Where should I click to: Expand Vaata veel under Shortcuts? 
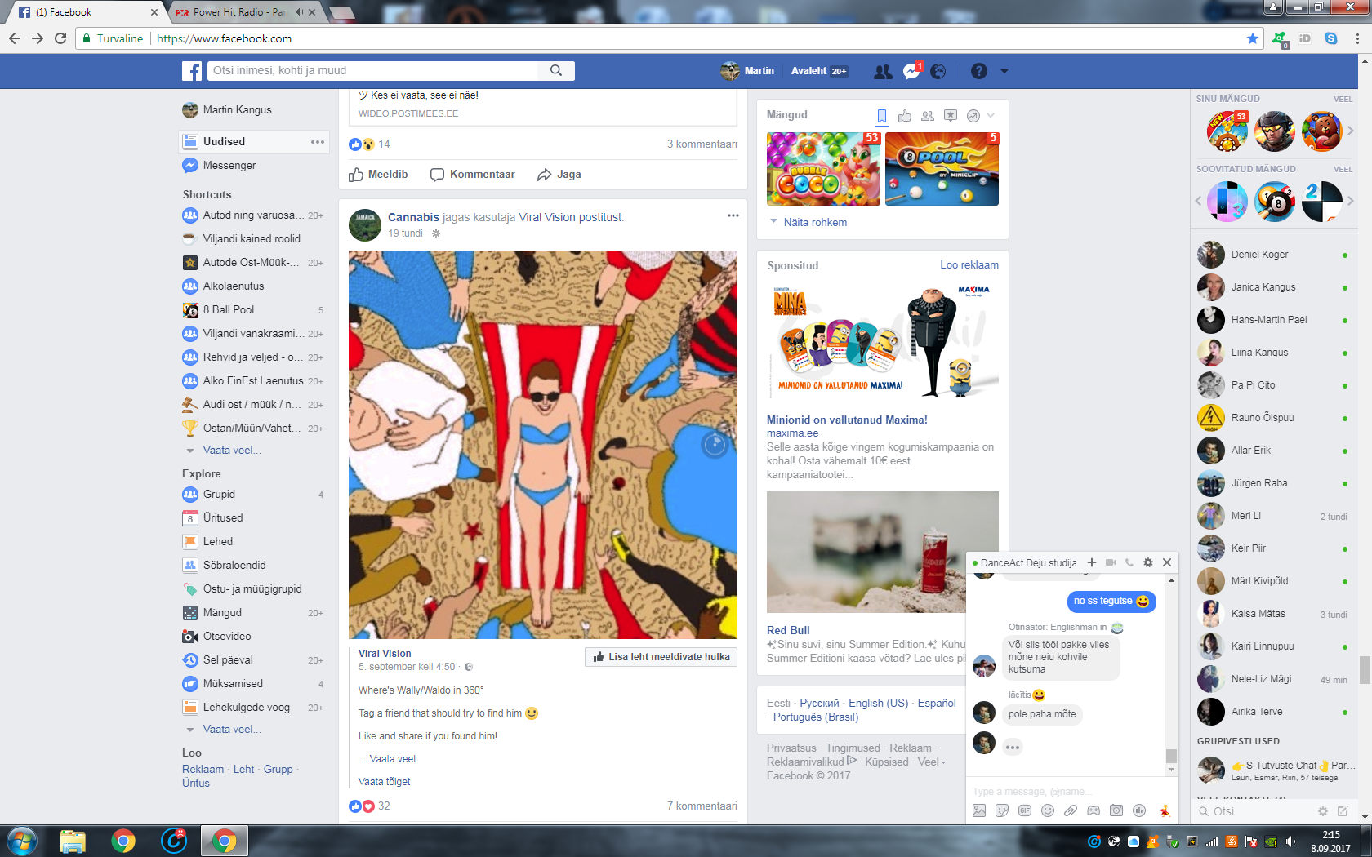pos(231,451)
